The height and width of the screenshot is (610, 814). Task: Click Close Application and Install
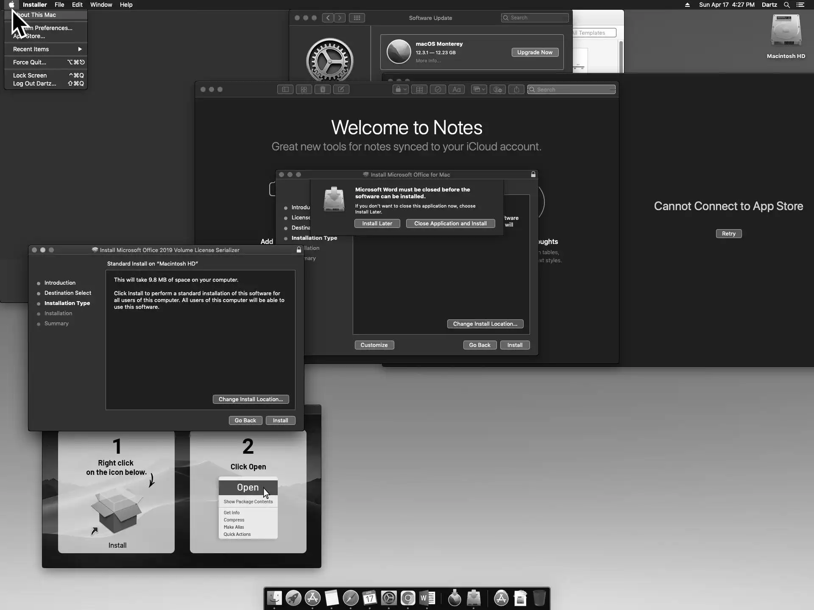450,223
